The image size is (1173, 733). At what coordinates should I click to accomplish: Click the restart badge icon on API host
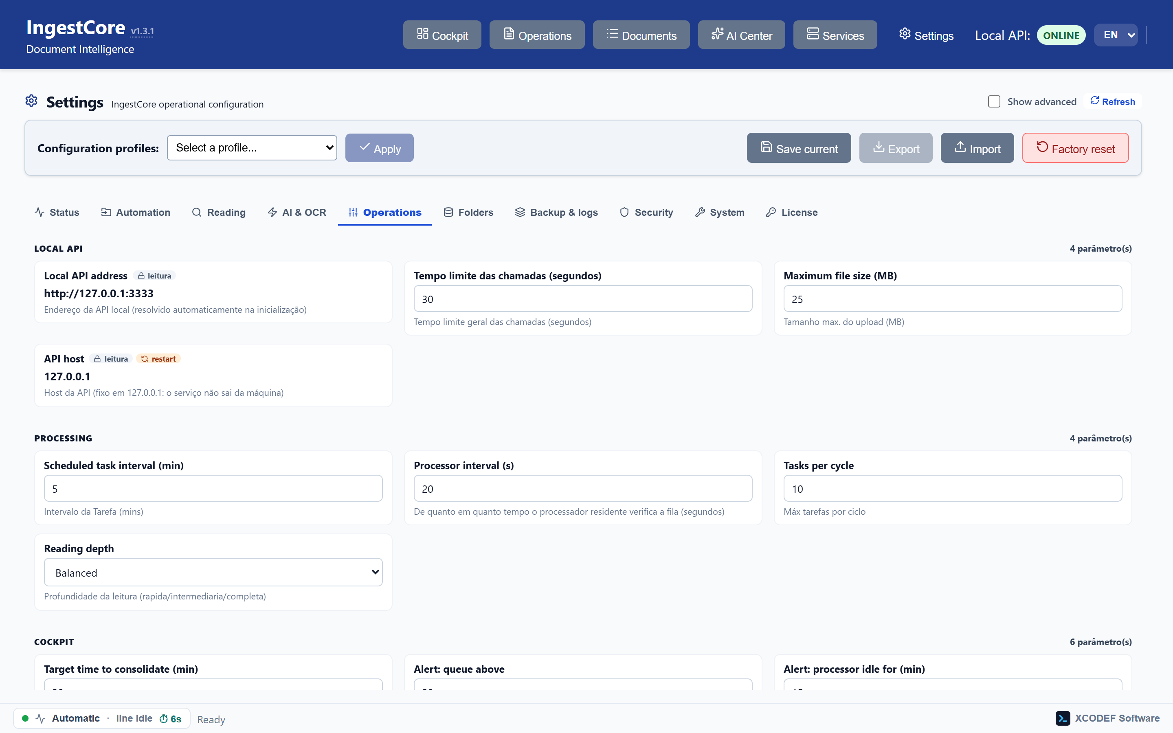click(x=145, y=359)
